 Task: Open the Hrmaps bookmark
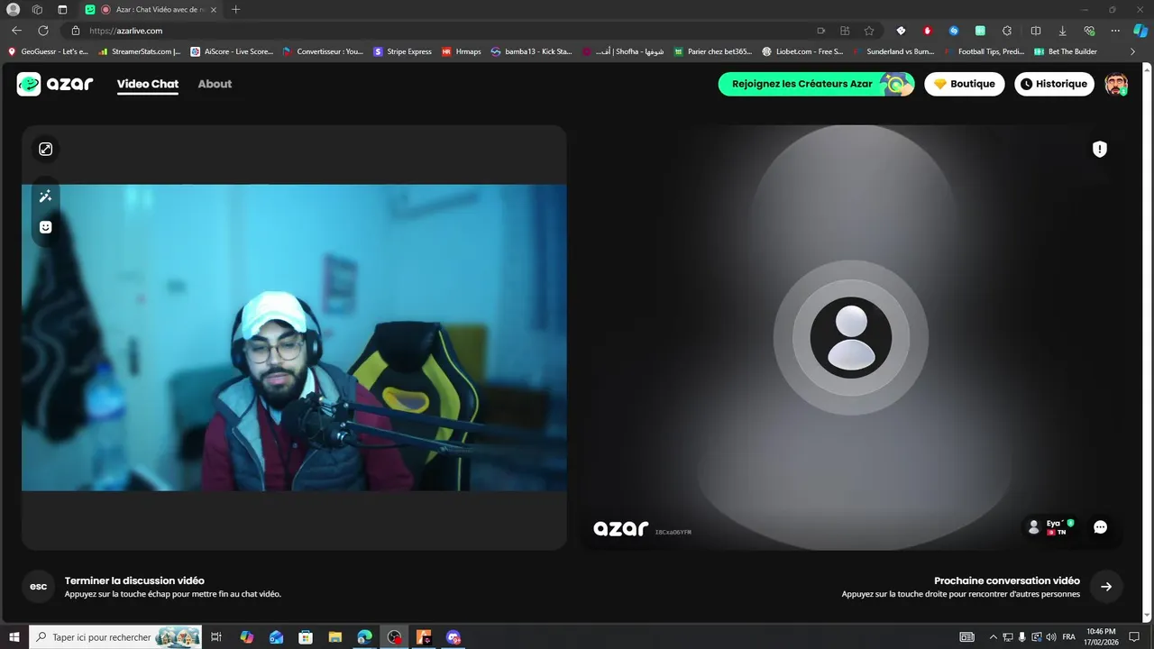click(462, 51)
